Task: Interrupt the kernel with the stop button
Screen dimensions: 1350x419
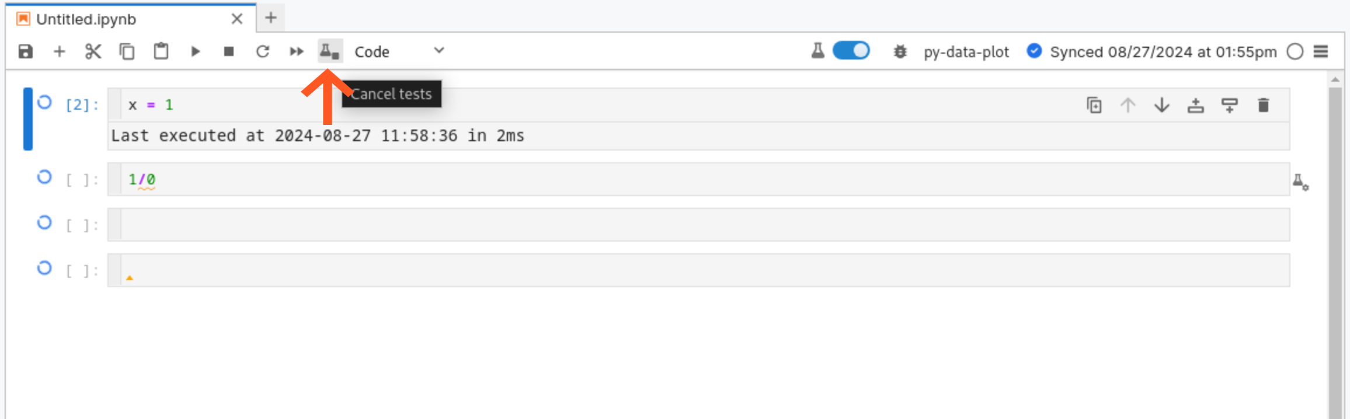Action: coord(229,52)
